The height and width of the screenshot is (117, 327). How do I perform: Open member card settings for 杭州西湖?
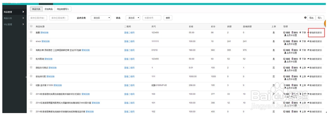(x=290, y=62)
